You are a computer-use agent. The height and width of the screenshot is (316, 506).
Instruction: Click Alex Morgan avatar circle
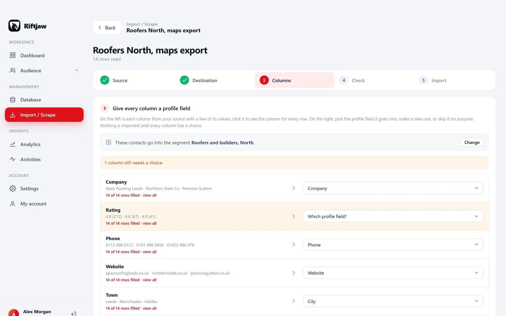tap(14, 313)
